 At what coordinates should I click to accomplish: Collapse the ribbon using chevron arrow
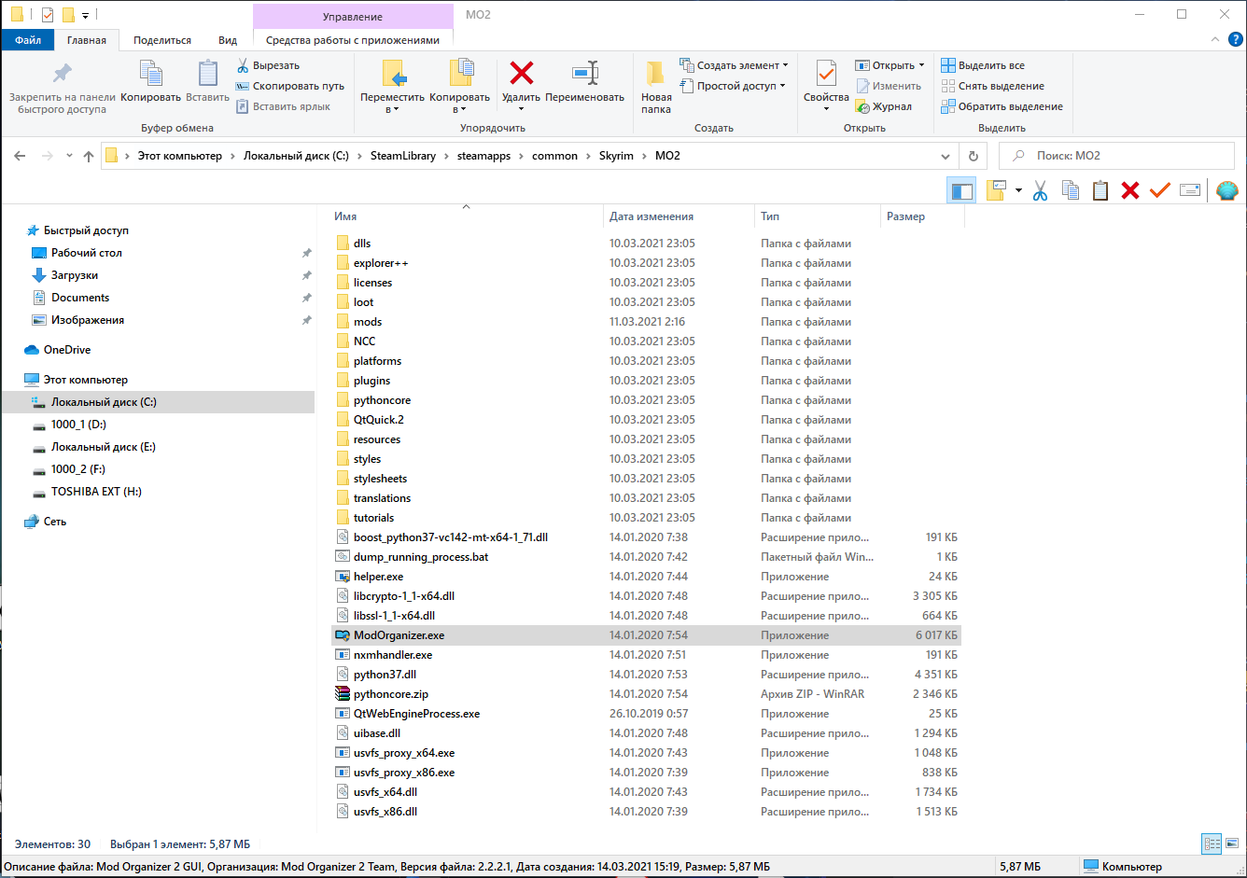pyautogui.click(x=1214, y=39)
